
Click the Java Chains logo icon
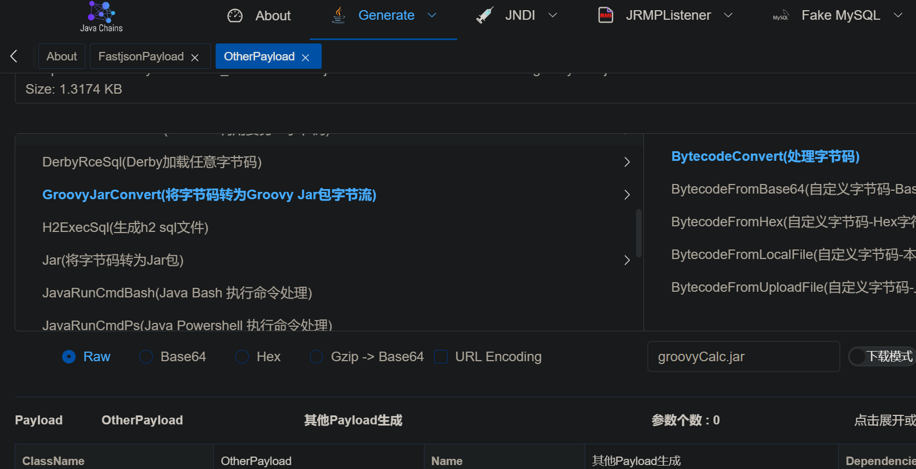tap(102, 12)
